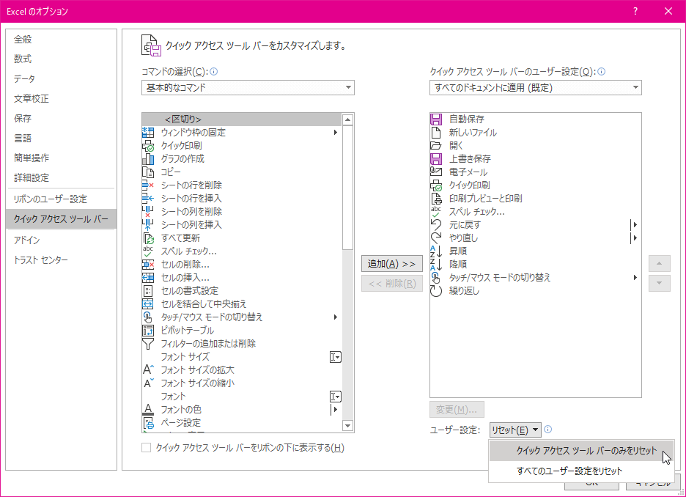The width and height of the screenshot is (686, 497).
Task: Select 繰り返し repeat icon
Action: tap(436, 291)
